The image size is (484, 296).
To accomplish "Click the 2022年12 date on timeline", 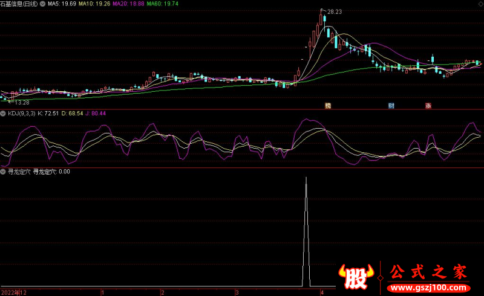I will (15, 292).
